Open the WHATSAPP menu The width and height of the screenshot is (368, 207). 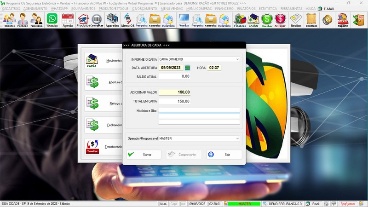tap(59, 9)
